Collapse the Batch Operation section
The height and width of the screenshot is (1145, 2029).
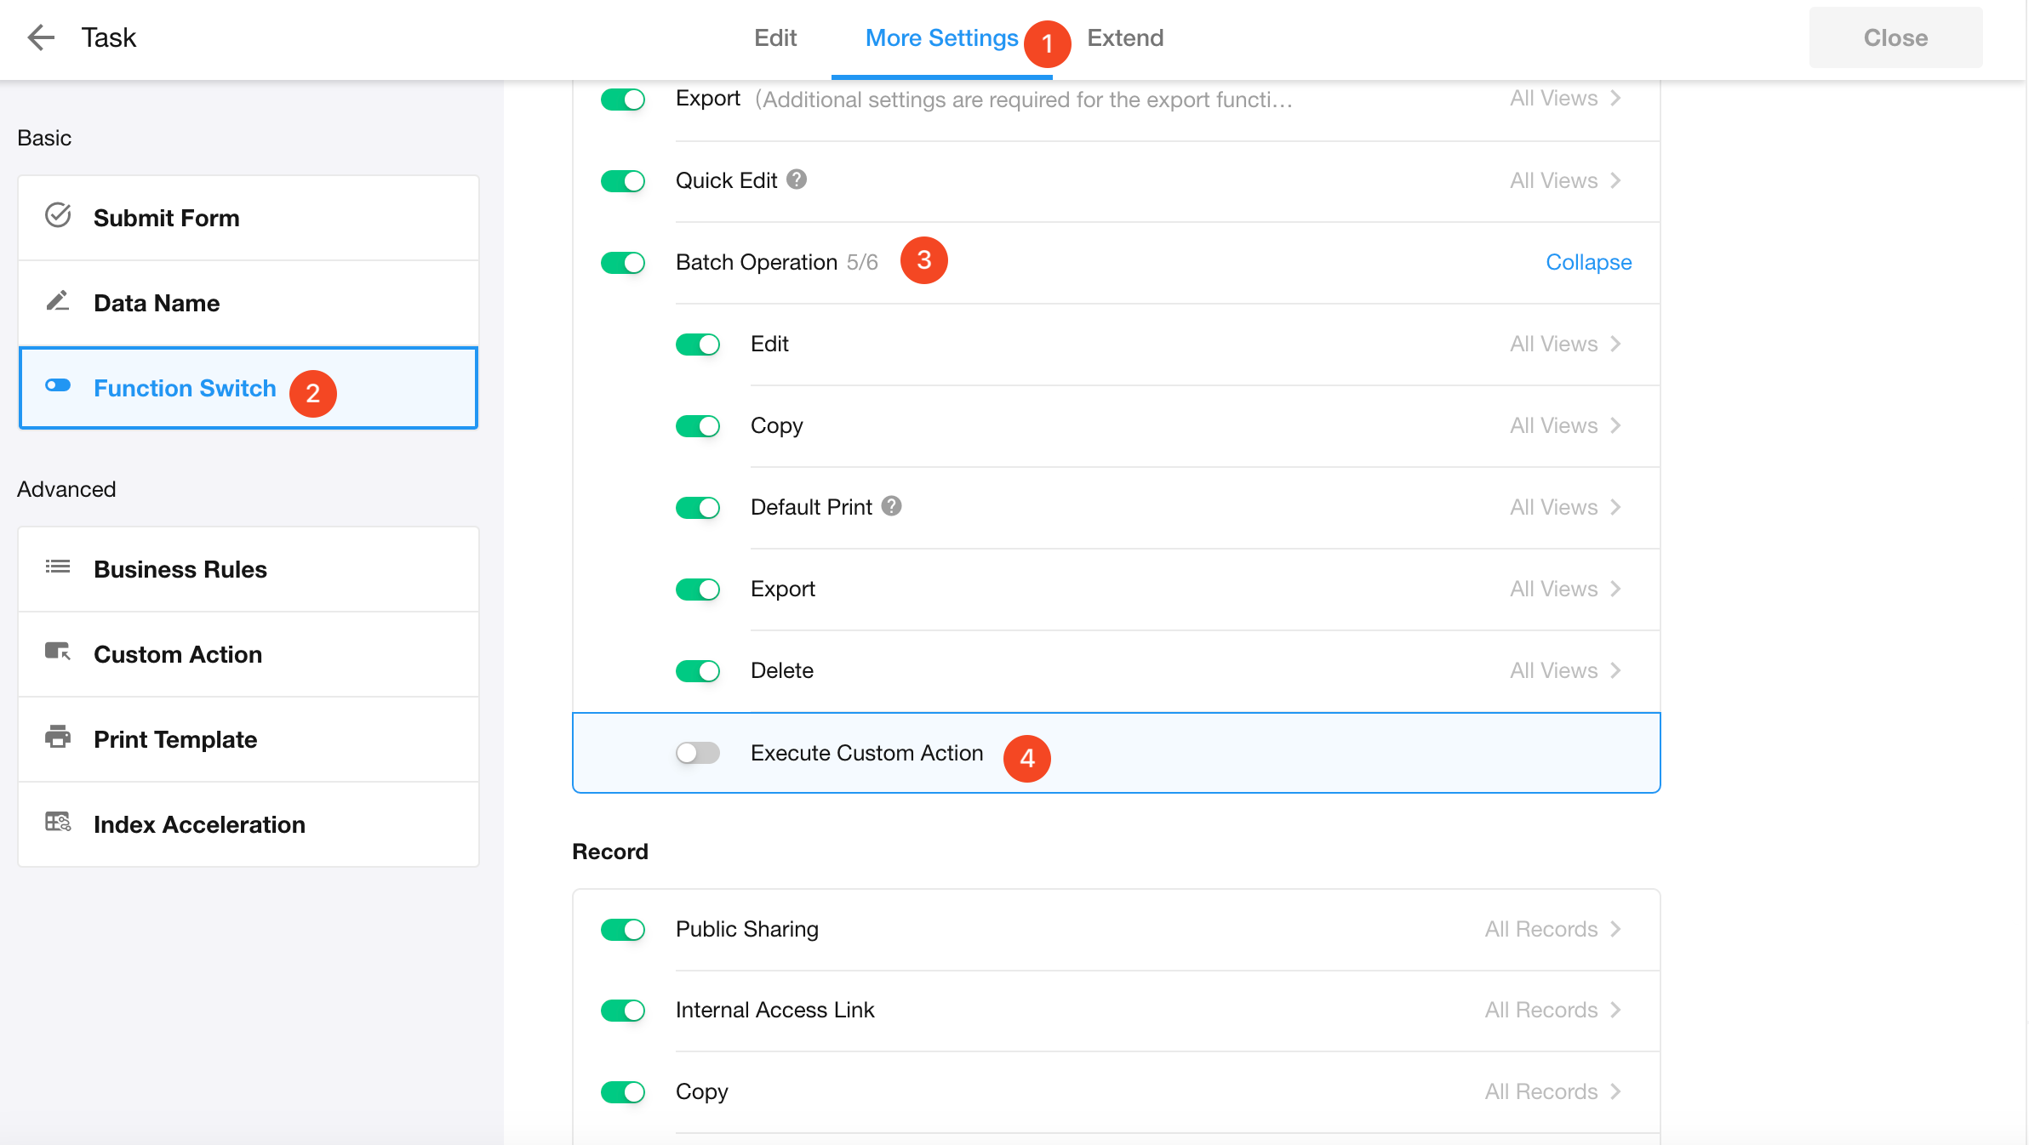pyautogui.click(x=1588, y=262)
